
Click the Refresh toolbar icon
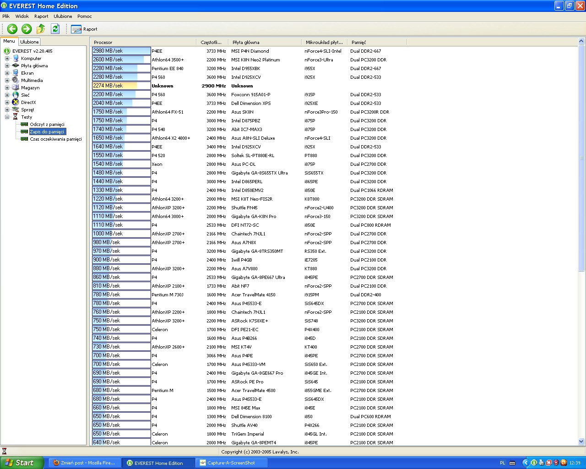[x=55, y=29]
